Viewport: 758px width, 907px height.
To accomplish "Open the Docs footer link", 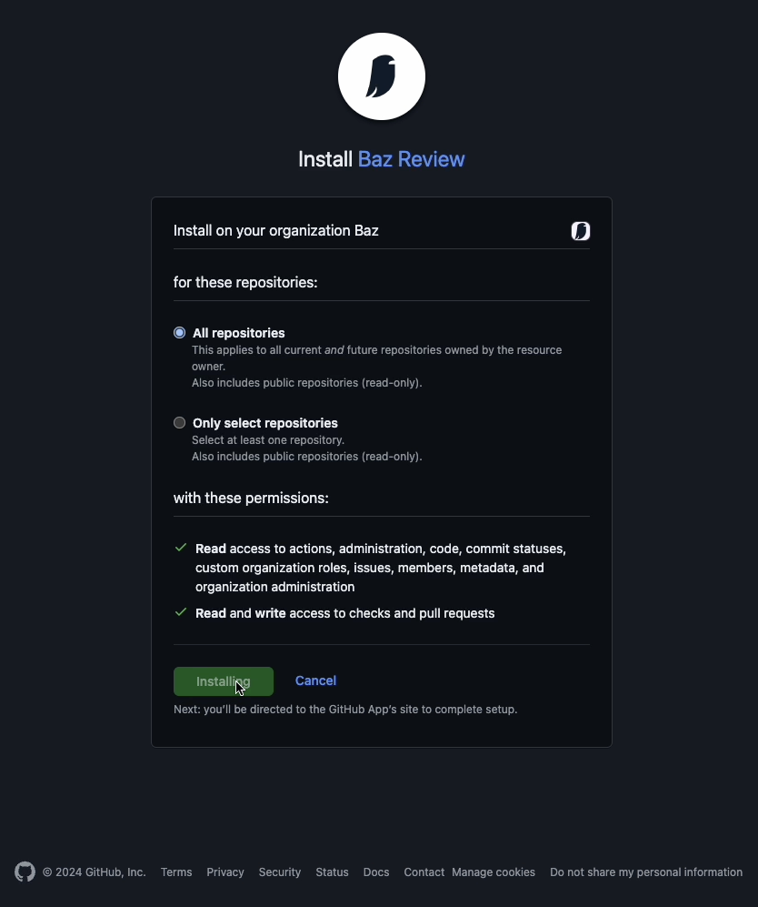I will point(376,872).
